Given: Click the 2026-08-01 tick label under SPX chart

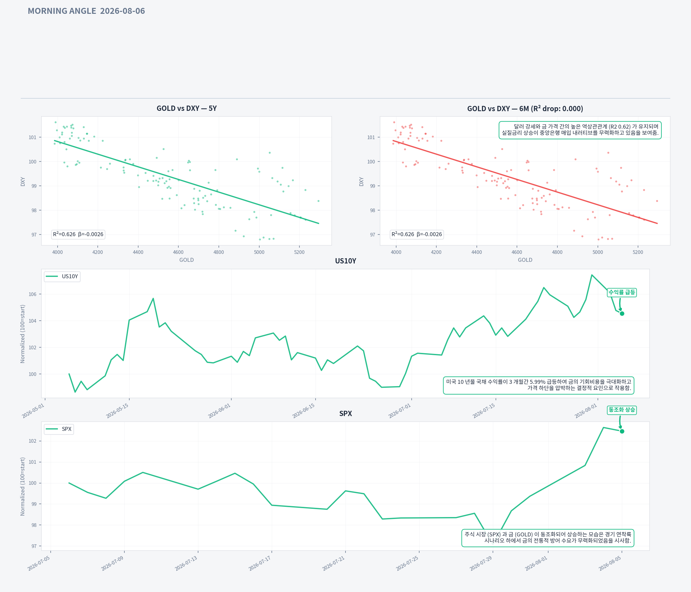Looking at the screenshot, I should coord(537,563).
